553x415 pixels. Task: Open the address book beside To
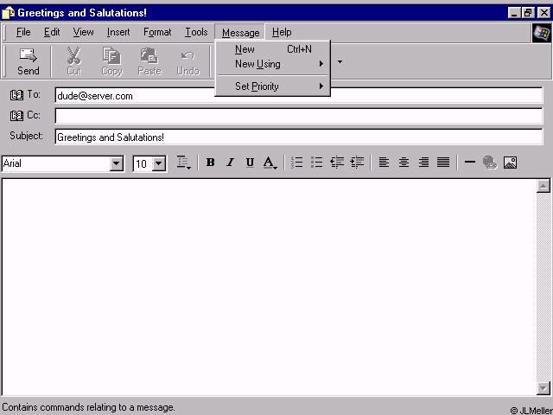[16, 95]
